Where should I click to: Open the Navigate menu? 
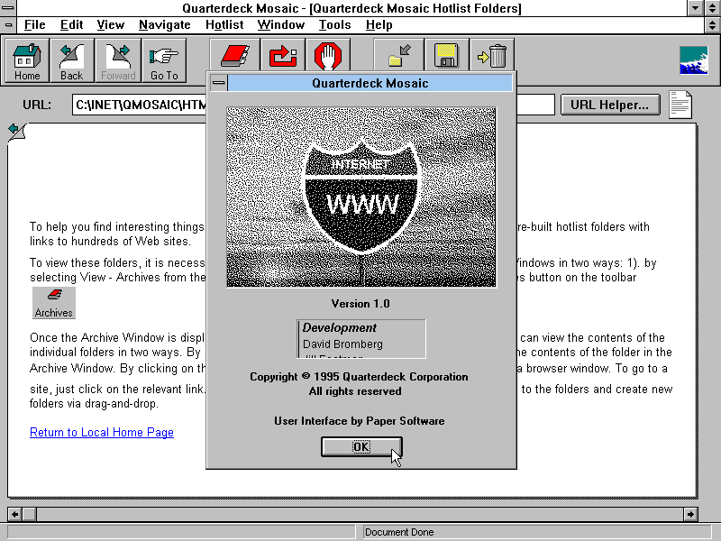[165, 25]
